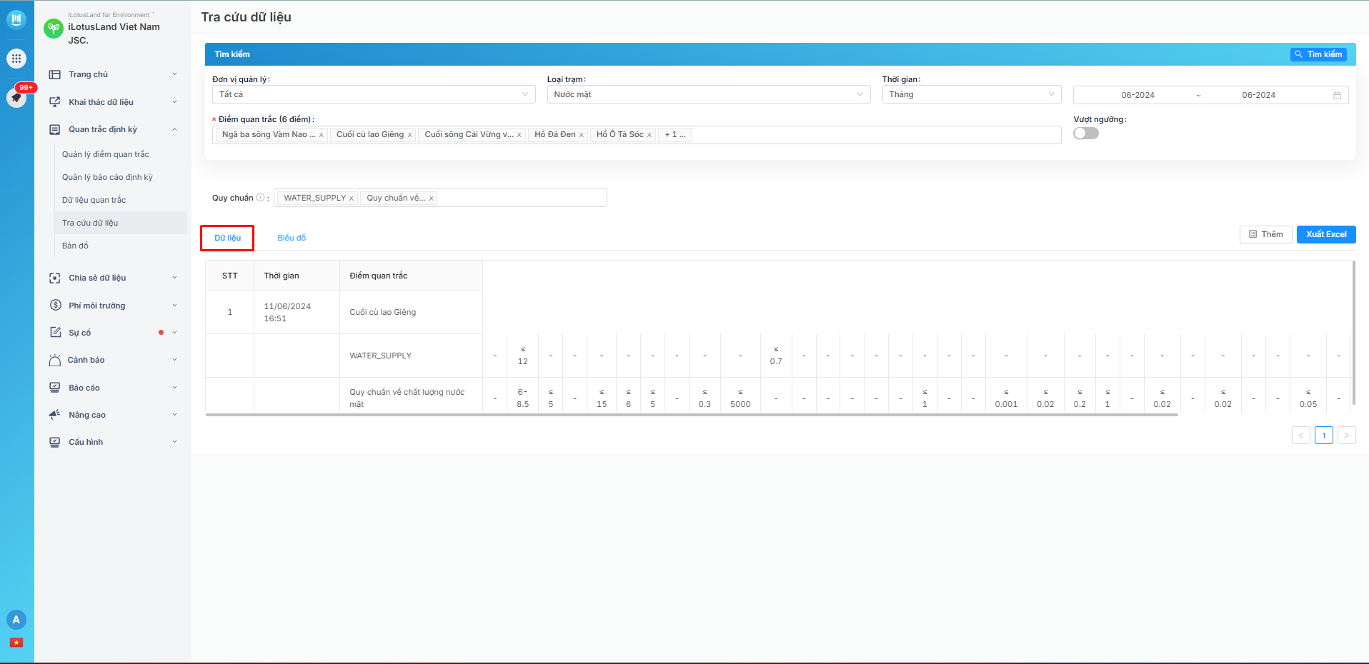
Task: Go to previous page arrow
Action: 1301,435
